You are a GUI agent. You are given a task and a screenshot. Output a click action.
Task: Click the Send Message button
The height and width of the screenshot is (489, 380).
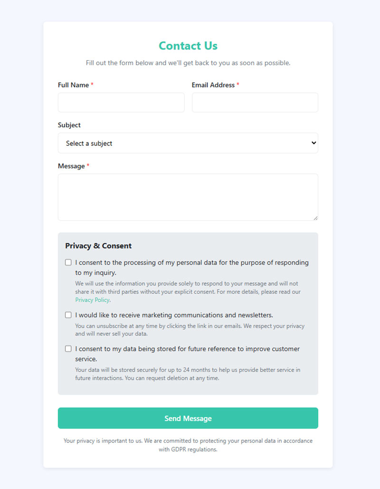click(x=188, y=418)
